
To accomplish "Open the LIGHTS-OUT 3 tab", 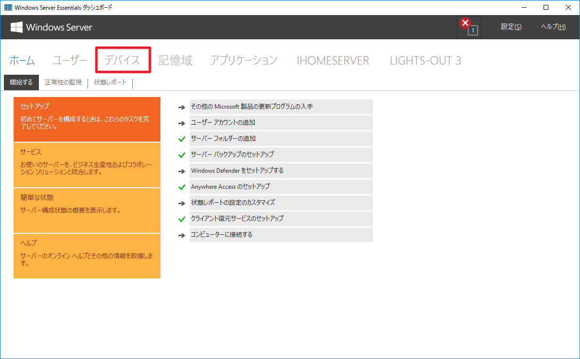I will click(x=425, y=61).
